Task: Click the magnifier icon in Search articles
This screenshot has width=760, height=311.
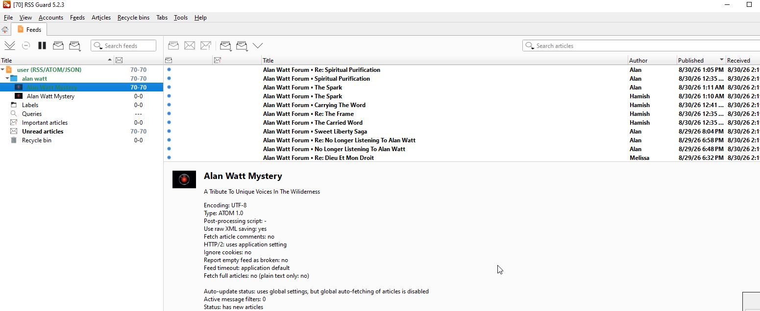Action: 529,45
